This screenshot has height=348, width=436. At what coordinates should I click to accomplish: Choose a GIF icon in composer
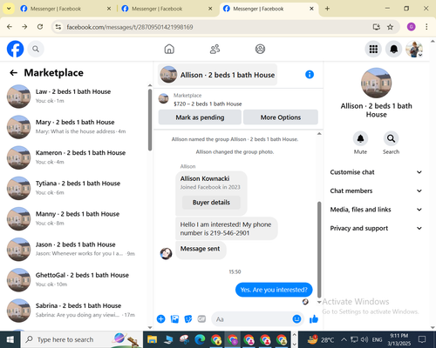point(201,319)
